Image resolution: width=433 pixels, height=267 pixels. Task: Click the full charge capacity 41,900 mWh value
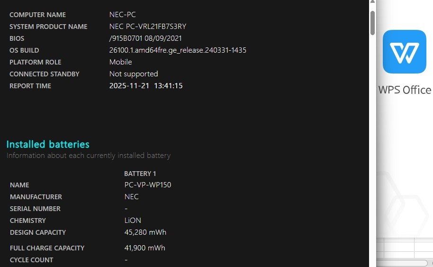coord(144,248)
